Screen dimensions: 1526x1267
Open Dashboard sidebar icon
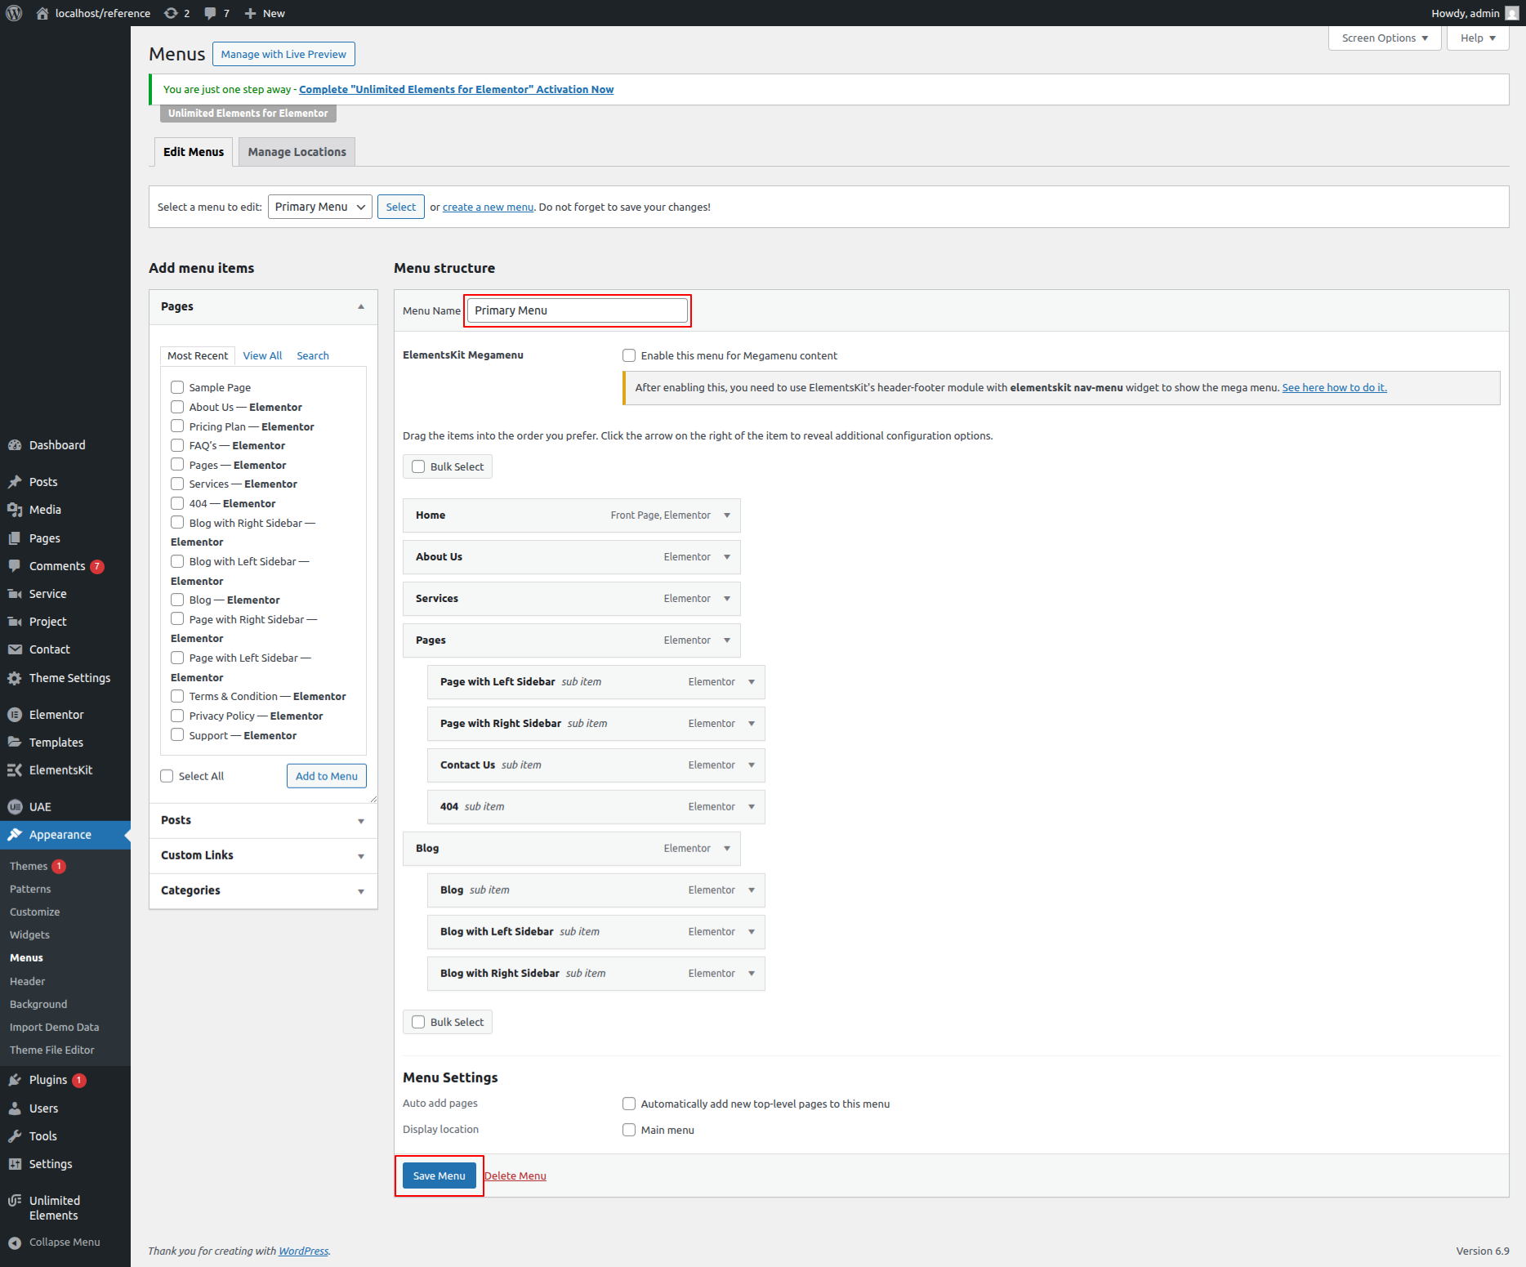tap(15, 445)
